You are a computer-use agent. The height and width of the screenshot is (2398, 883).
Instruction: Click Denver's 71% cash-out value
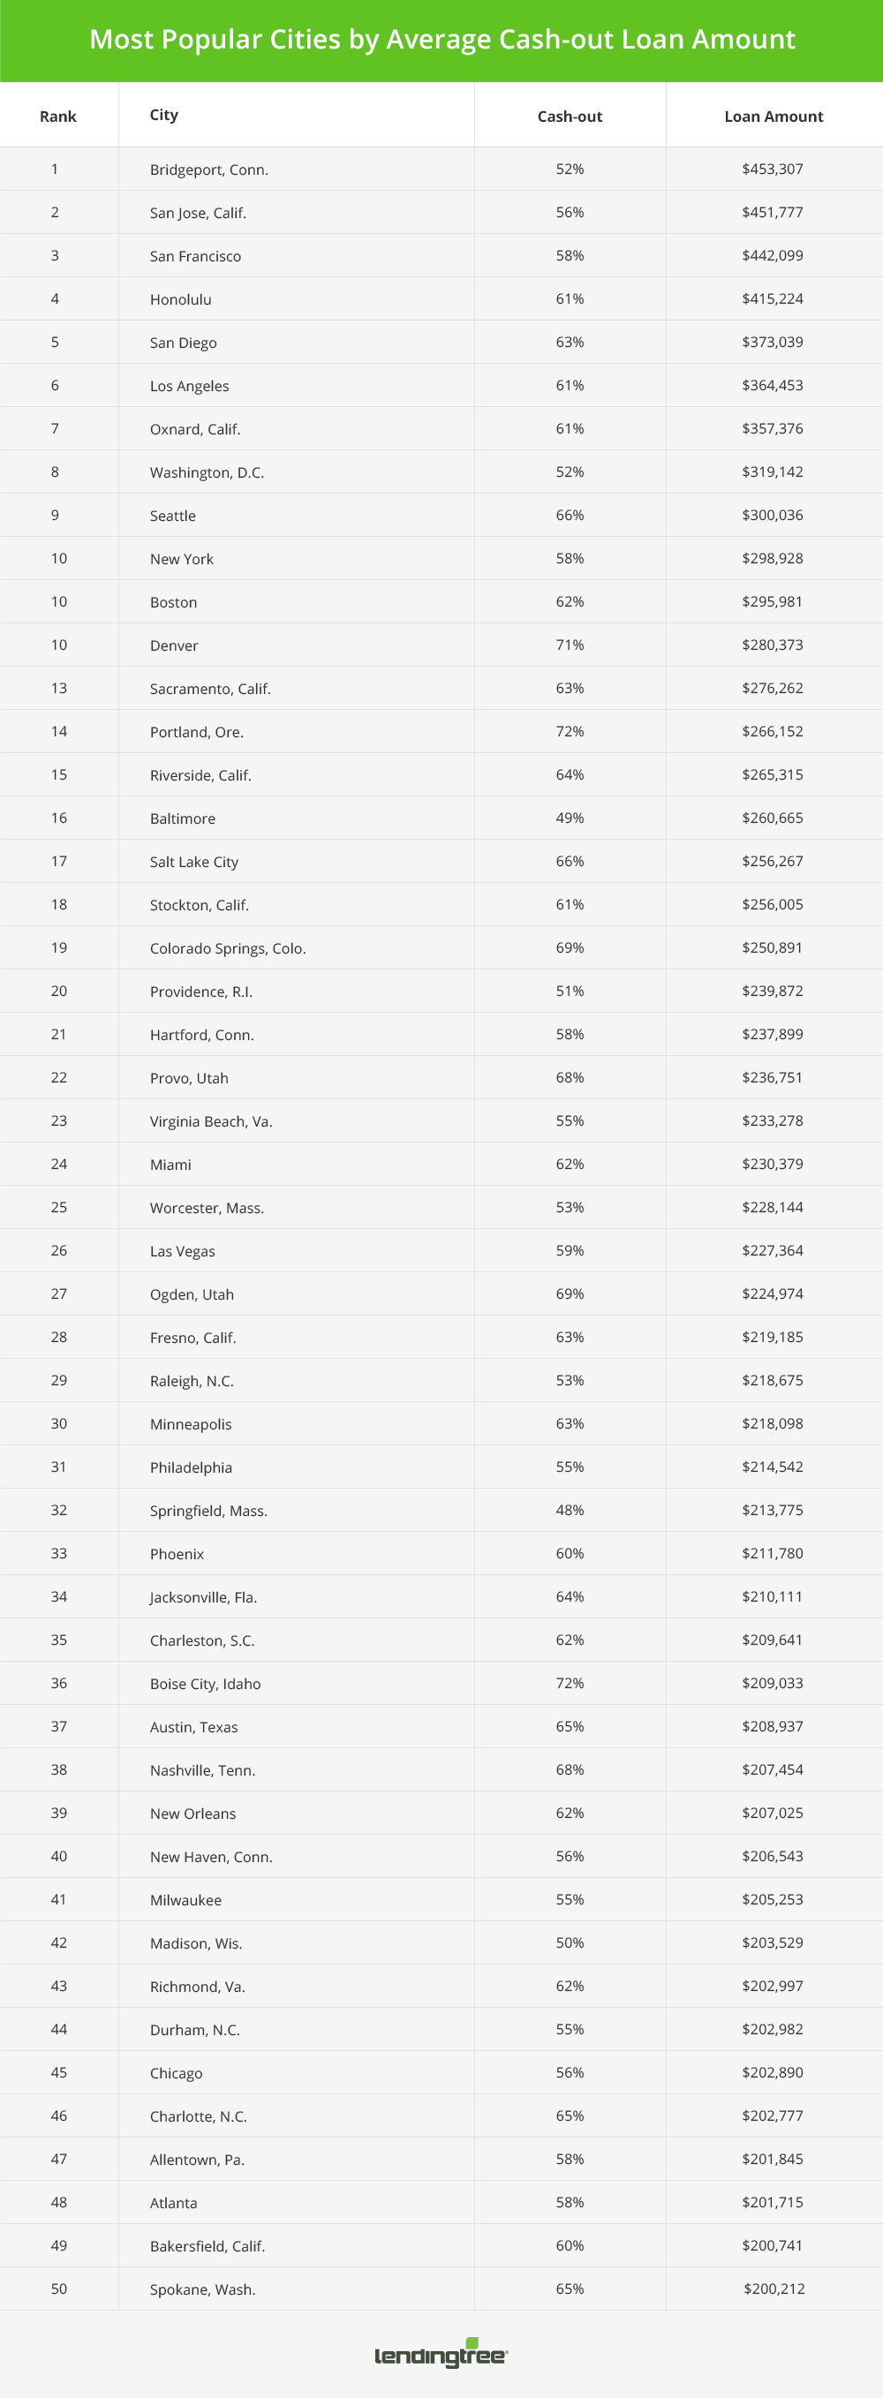570,645
